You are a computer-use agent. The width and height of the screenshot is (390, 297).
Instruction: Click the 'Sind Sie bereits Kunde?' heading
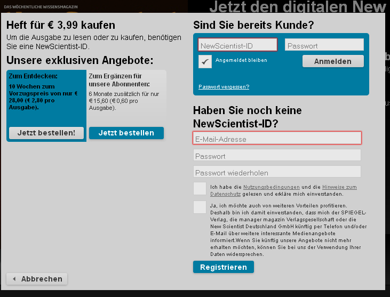[253, 25]
